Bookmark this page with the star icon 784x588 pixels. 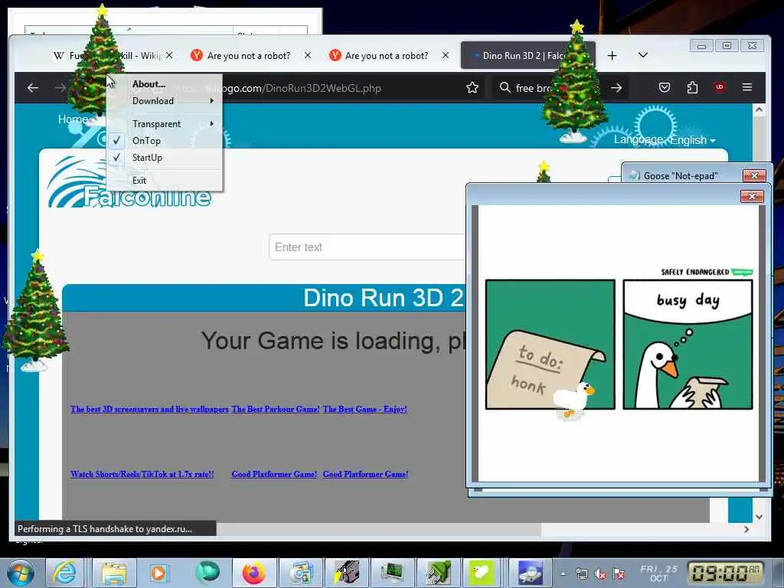pyautogui.click(x=472, y=88)
